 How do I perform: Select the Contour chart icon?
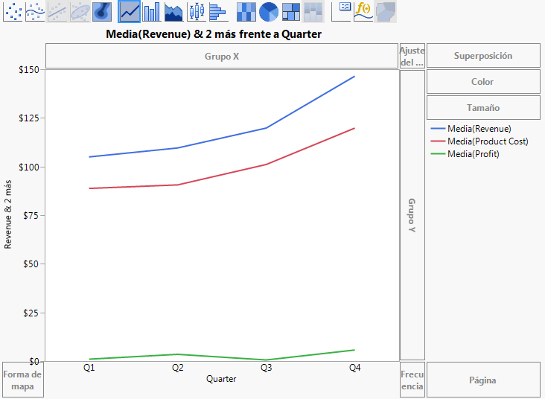click(102, 11)
